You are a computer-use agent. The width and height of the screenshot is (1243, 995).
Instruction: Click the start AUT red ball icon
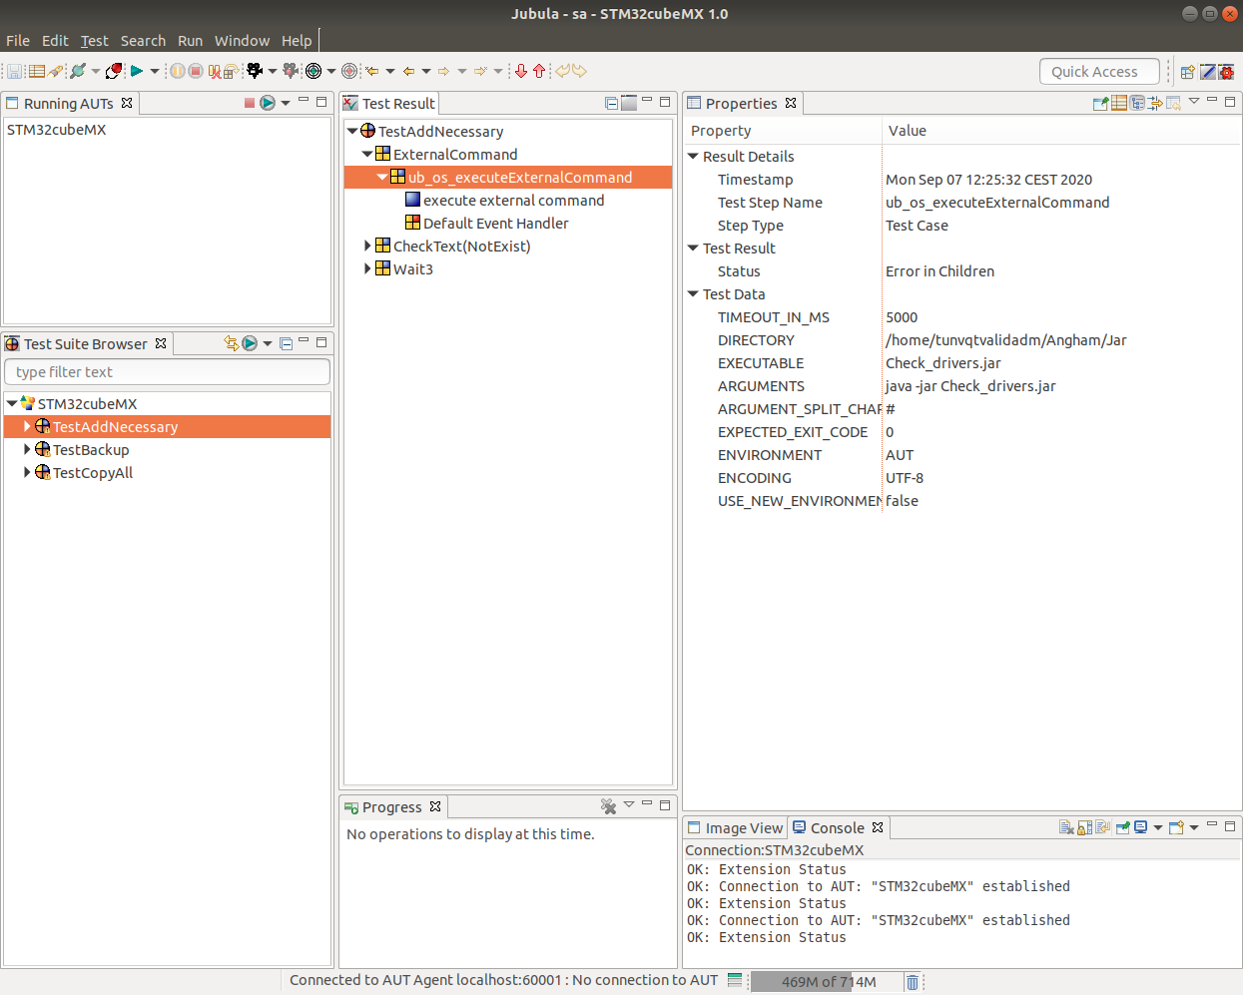tap(114, 71)
